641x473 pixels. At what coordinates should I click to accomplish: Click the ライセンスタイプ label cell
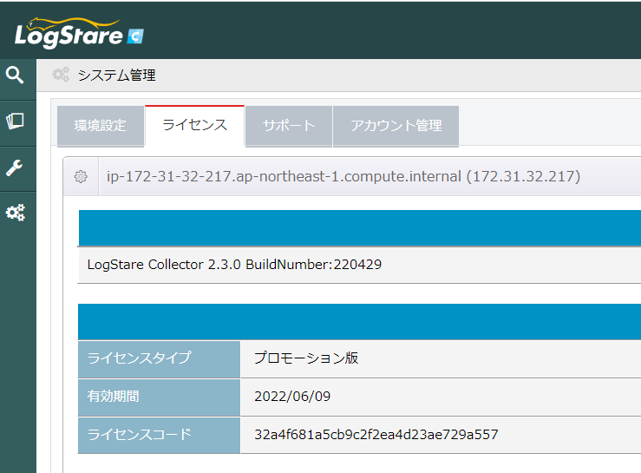(159, 359)
